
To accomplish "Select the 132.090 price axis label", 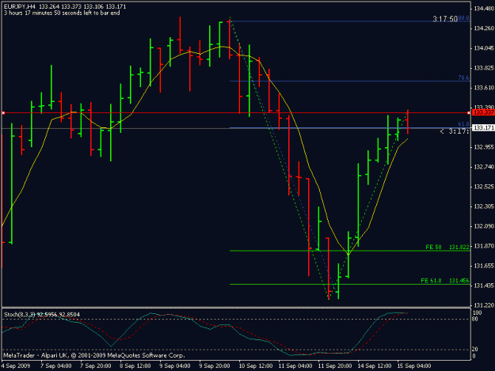I will pyautogui.click(x=484, y=226).
